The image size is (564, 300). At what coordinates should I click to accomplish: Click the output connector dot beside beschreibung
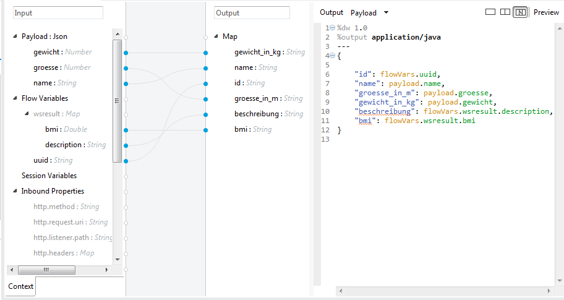point(206,114)
